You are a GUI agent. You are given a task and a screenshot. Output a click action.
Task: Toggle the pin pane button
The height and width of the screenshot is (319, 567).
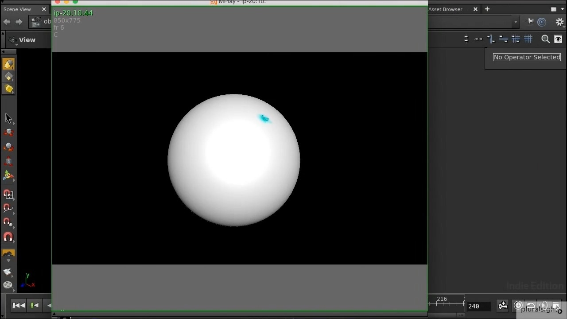[x=530, y=22]
